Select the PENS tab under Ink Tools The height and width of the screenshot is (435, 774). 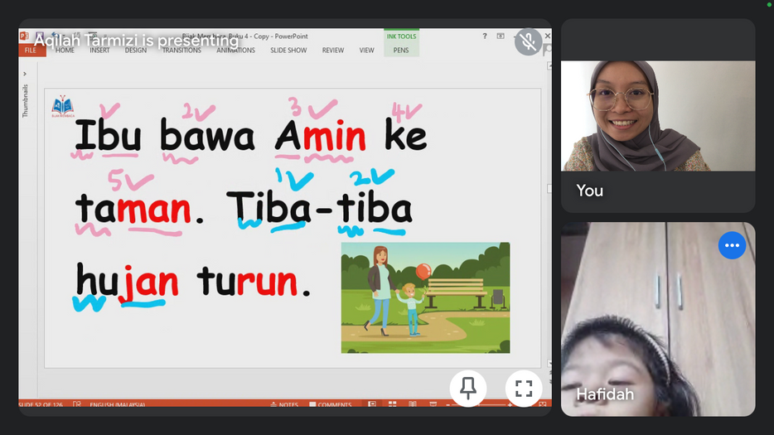coord(401,51)
